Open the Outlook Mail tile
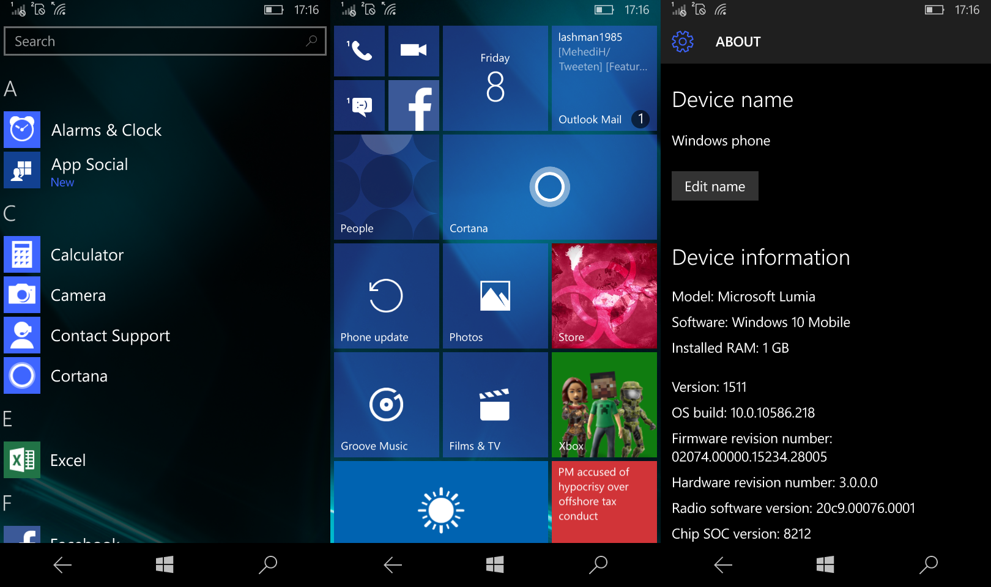 click(604, 78)
